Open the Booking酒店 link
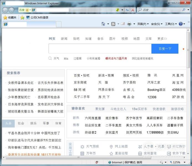This screenshot has width=192, height=166. (x=156, y=90)
